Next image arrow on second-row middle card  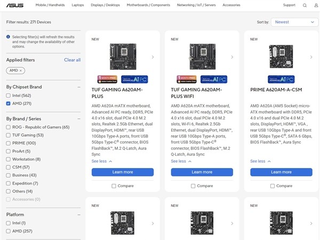pos(232,223)
